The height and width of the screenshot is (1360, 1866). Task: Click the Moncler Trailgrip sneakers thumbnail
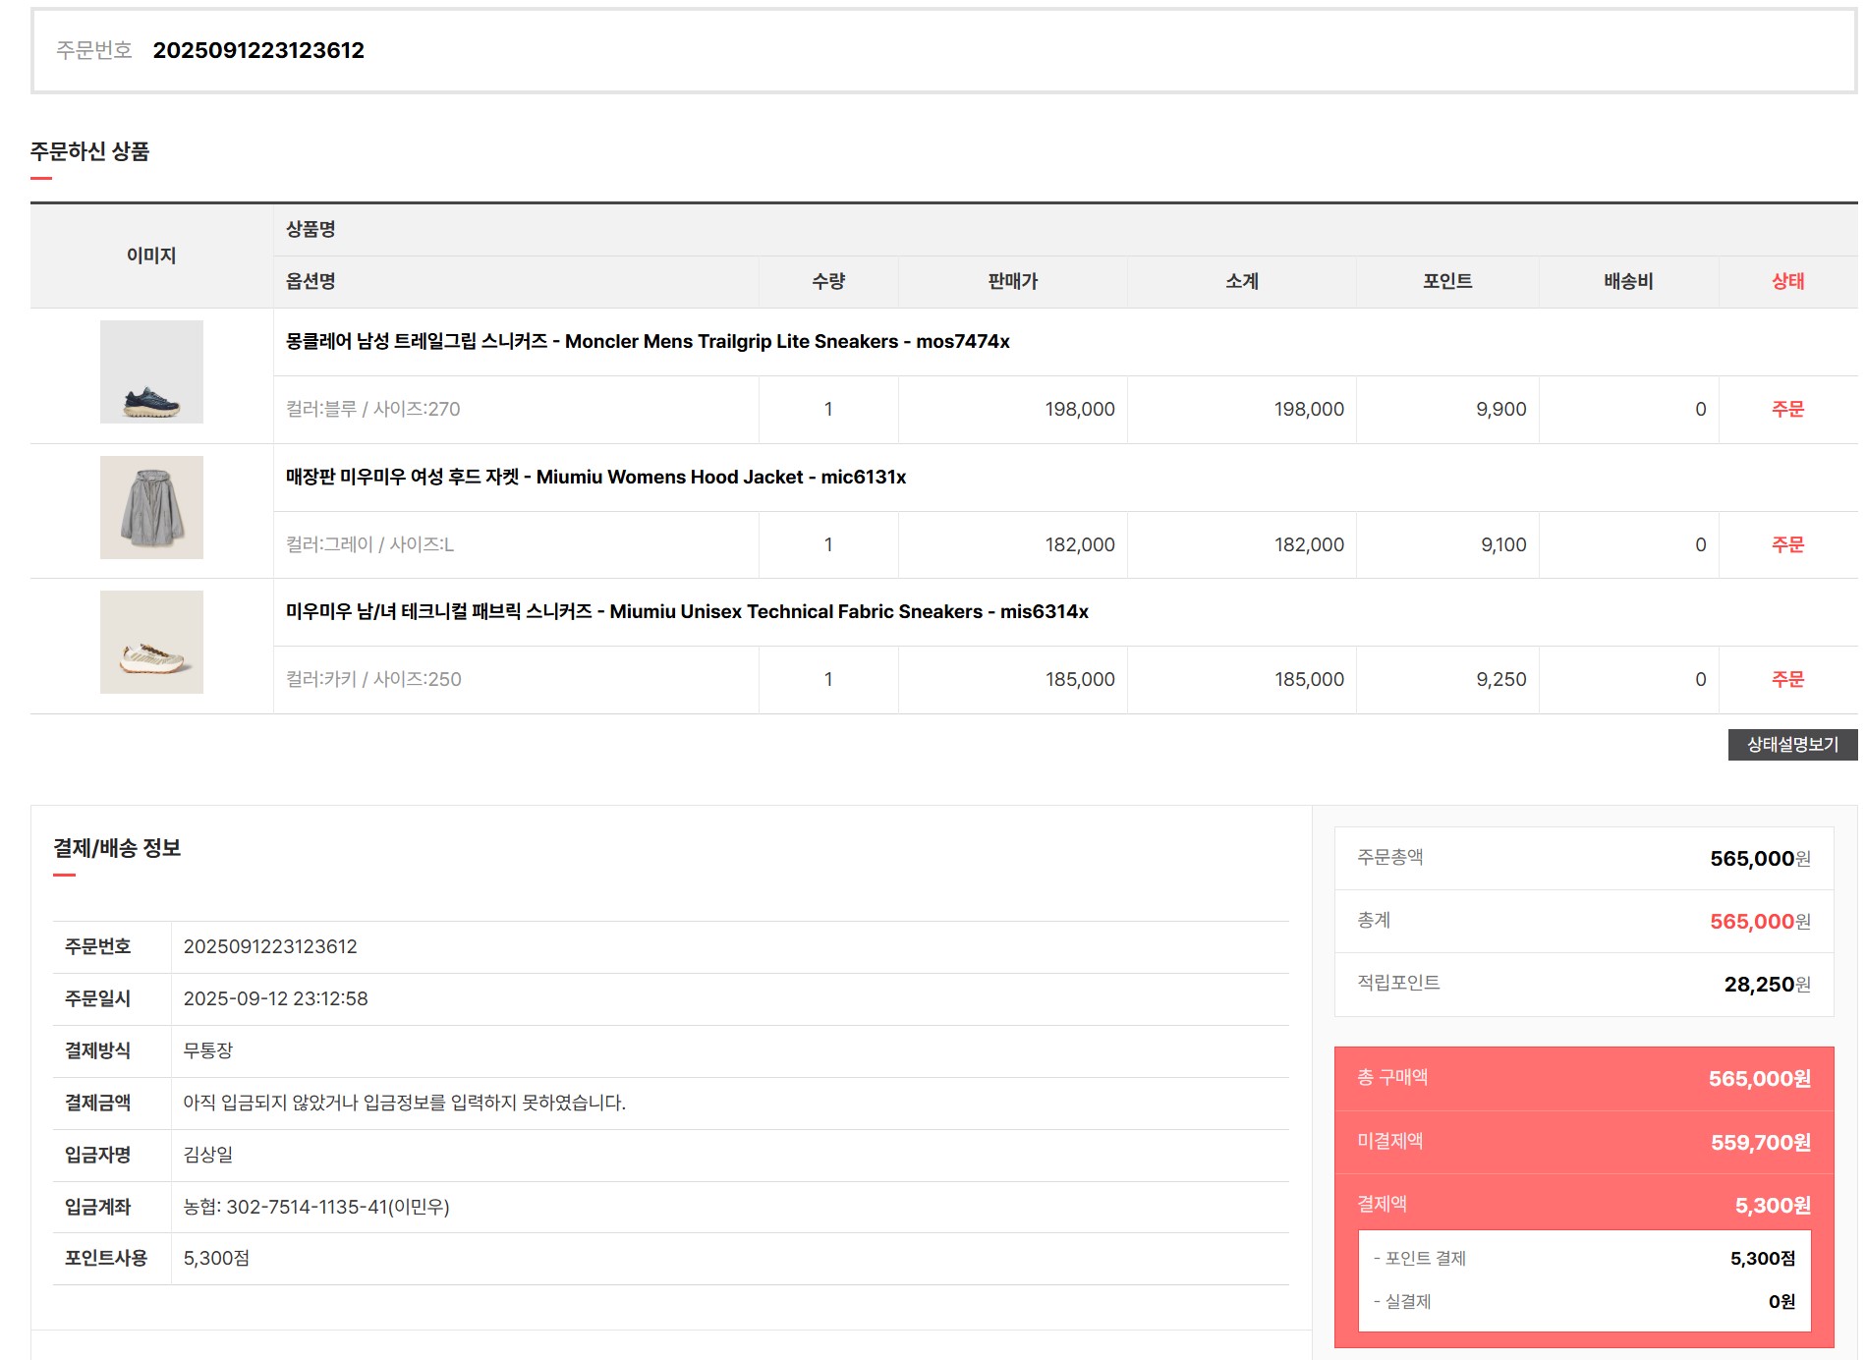click(x=151, y=372)
